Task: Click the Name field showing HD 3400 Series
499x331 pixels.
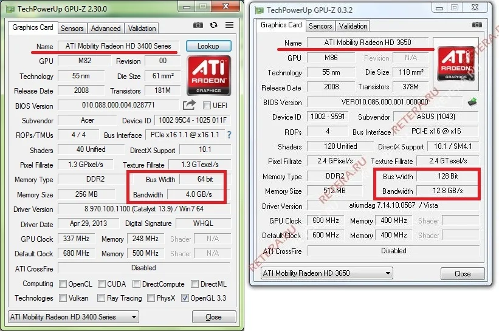Action: tap(119, 46)
